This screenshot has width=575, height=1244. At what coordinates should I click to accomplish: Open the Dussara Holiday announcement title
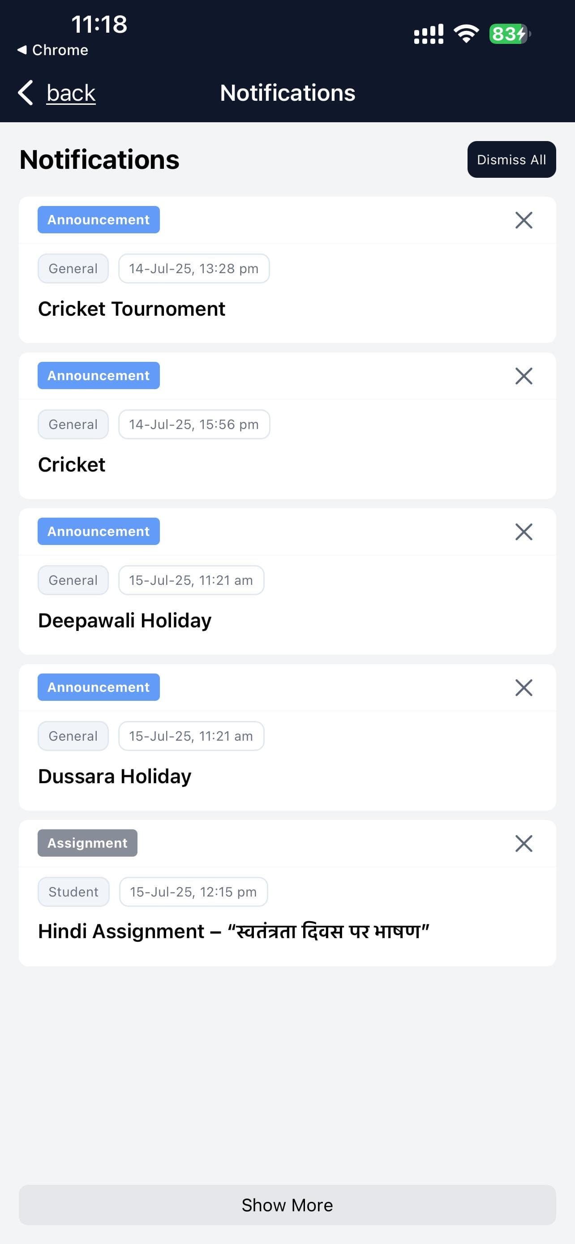pos(115,776)
